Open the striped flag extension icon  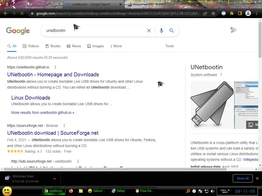click(x=224, y=13)
